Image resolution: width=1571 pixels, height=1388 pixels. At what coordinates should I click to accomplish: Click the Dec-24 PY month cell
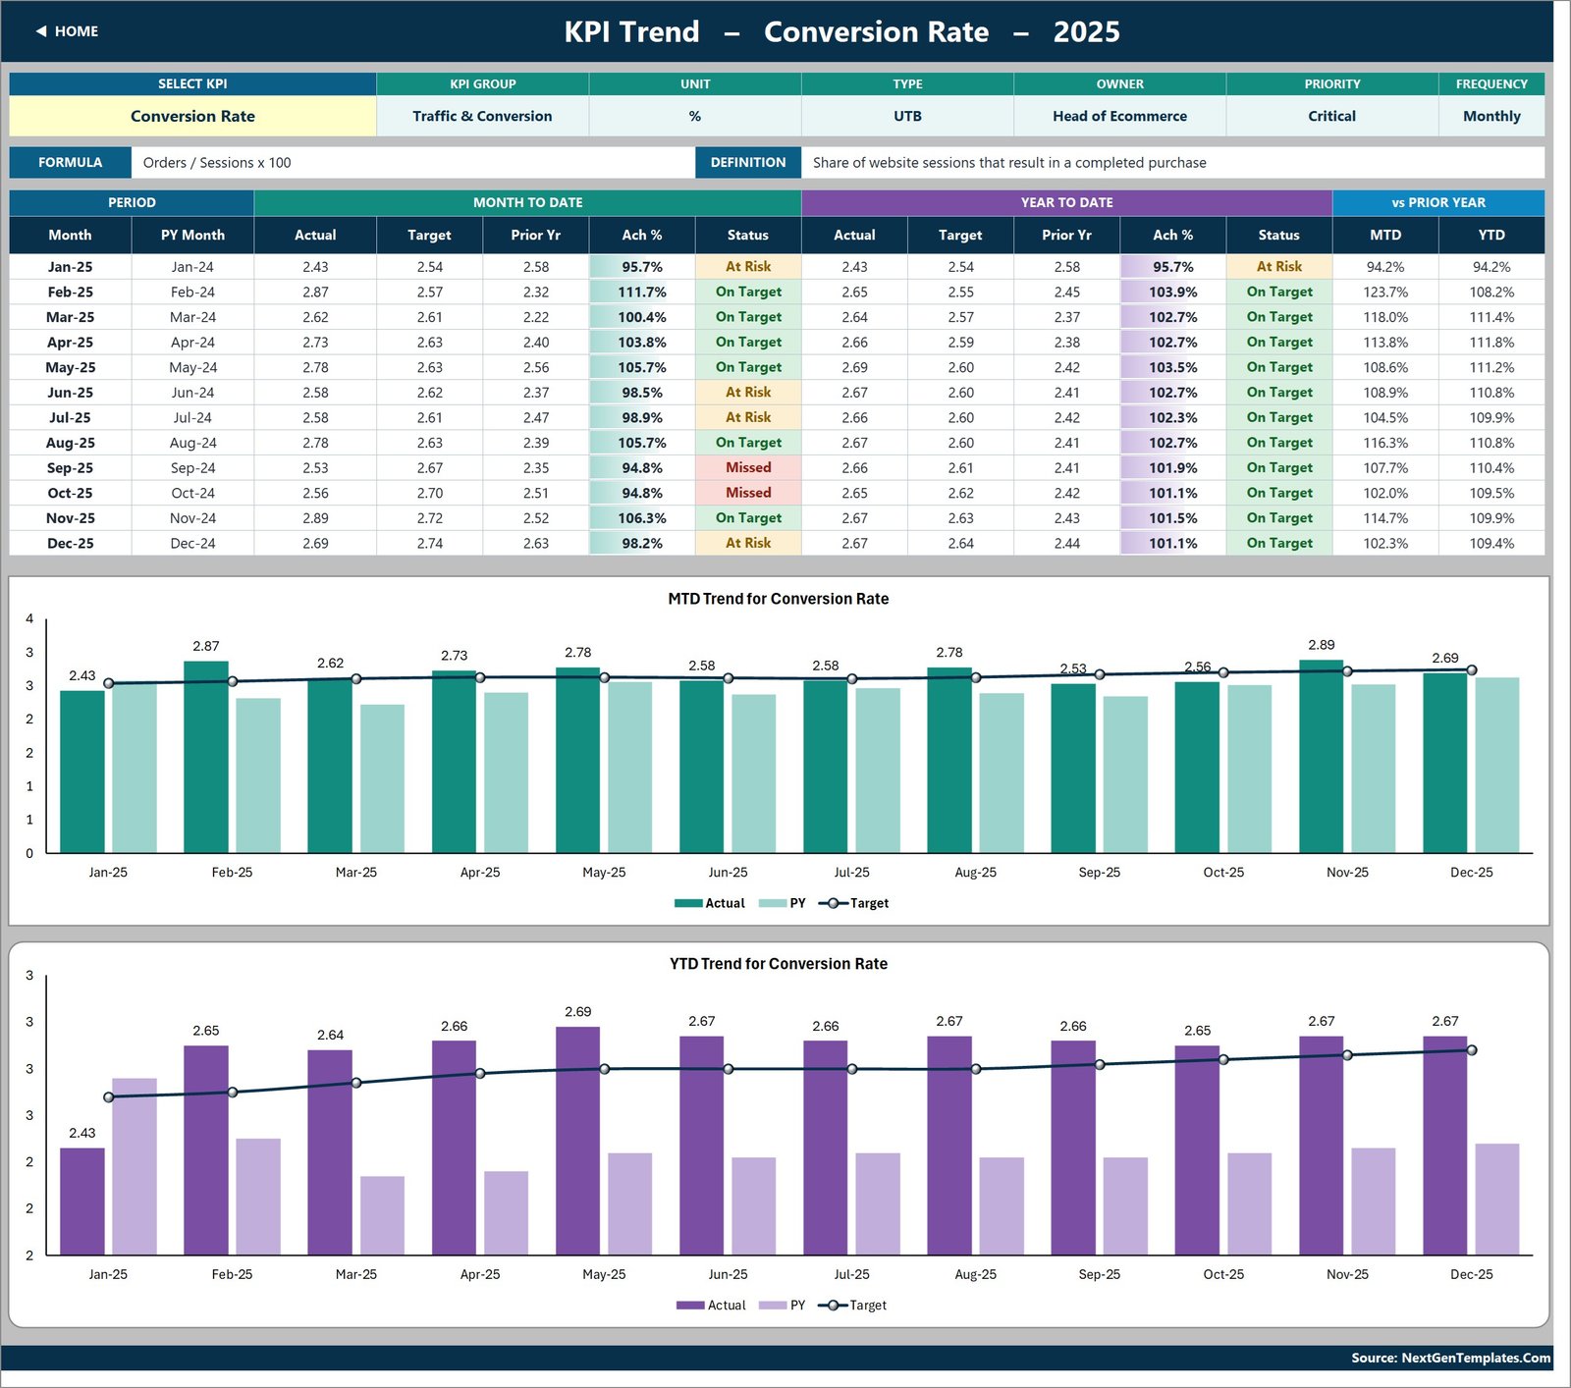tap(192, 543)
